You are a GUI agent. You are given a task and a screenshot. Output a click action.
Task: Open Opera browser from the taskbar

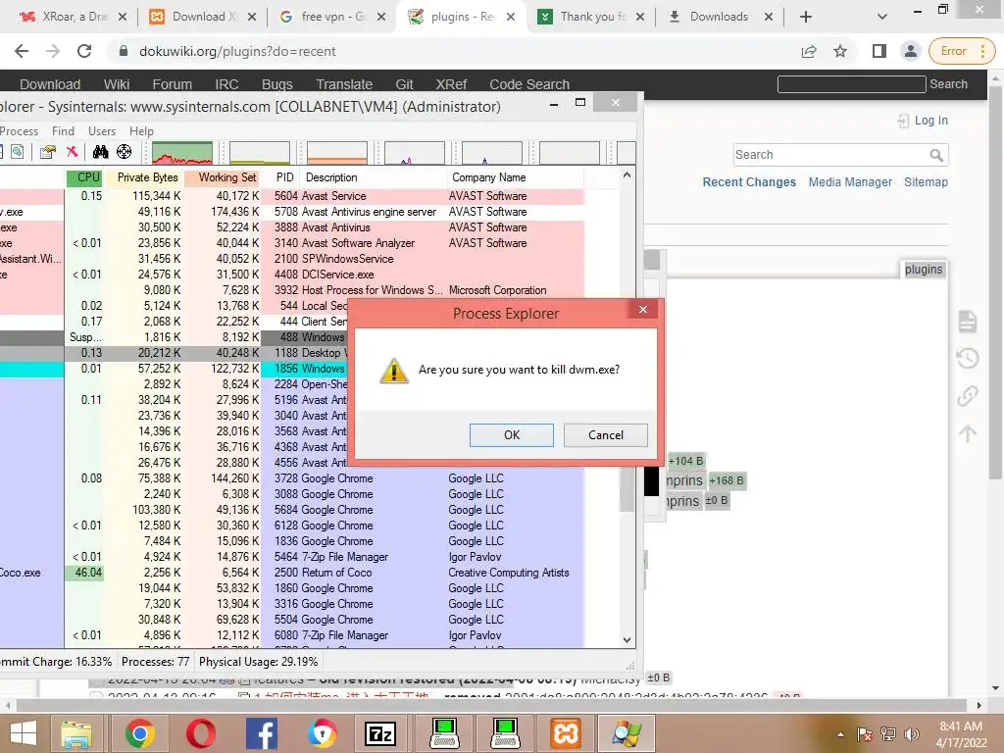(x=200, y=733)
